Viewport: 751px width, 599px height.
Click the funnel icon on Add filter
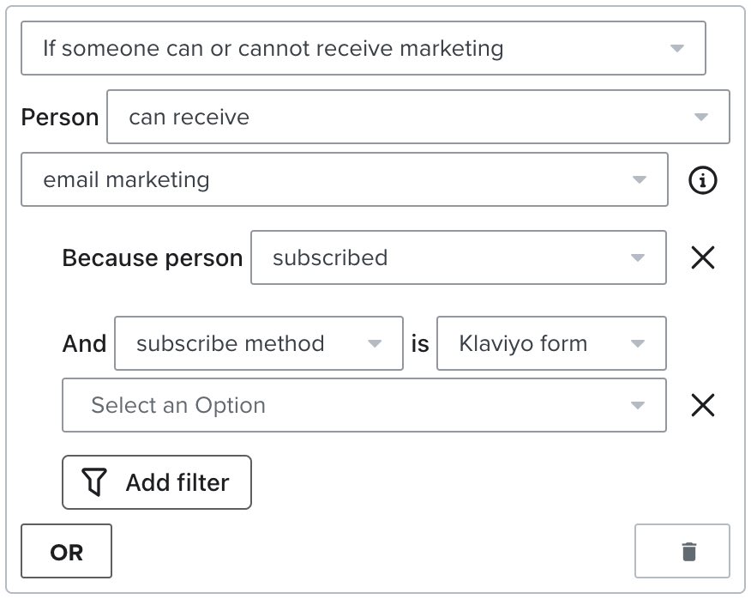(94, 481)
